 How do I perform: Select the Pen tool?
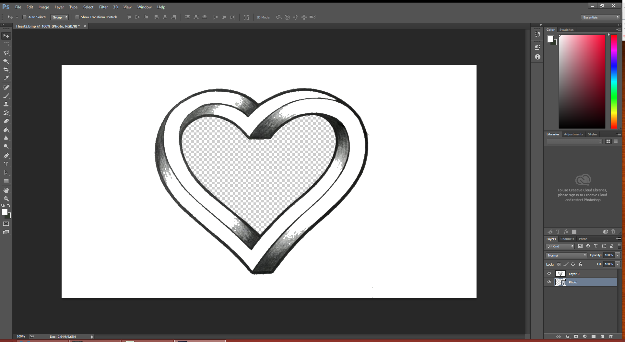[x=6, y=156]
